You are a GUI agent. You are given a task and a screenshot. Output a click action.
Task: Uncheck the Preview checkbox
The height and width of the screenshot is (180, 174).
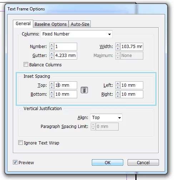click(15, 162)
